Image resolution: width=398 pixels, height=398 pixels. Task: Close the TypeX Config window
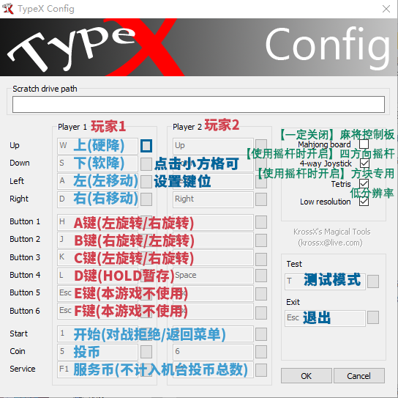(x=386, y=9)
